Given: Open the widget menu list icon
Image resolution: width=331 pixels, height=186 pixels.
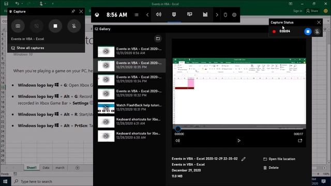Looking at the screenshot, I should [x=137, y=15].
